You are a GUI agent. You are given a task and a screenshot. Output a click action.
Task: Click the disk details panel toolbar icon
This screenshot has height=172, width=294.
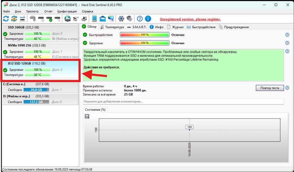[x=22, y=19]
